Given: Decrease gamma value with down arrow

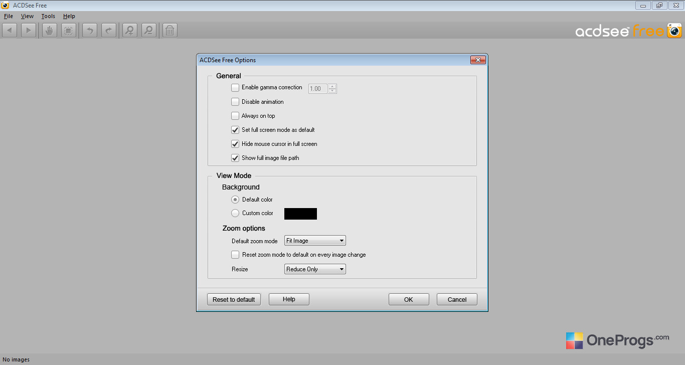Looking at the screenshot, I should point(332,91).
